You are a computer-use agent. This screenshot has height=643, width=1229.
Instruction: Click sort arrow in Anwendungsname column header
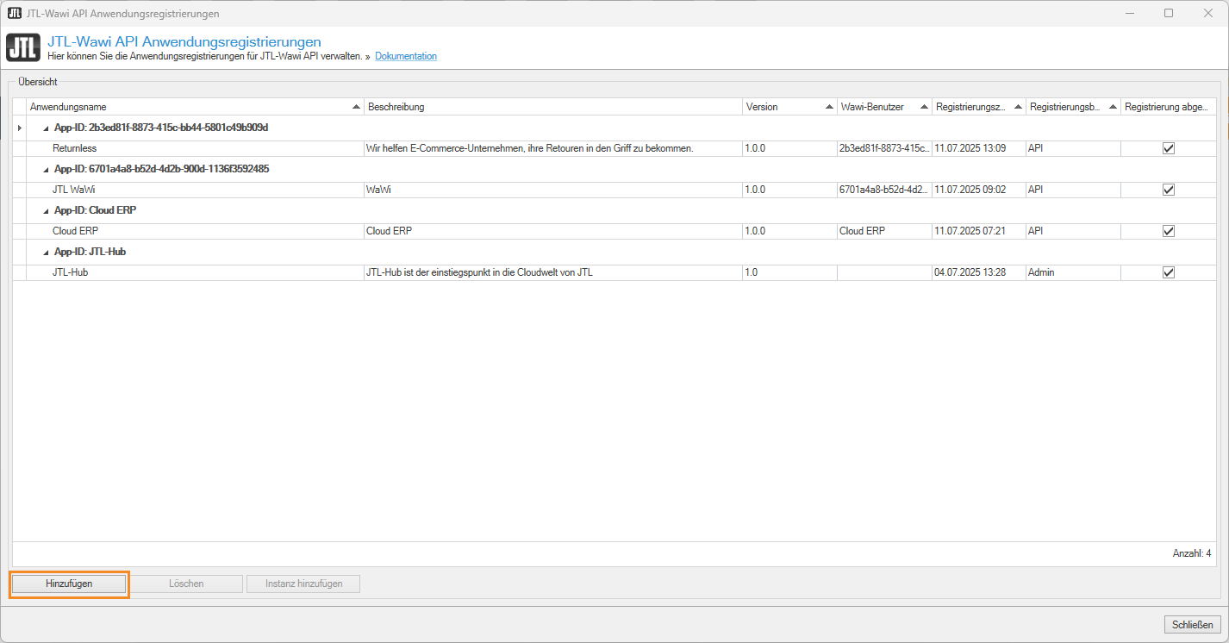[x=357, y=107]
